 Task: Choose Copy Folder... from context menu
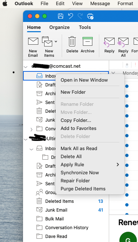tap(76, 120)
